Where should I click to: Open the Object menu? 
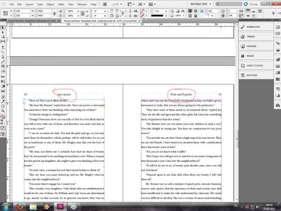[51, 4]
